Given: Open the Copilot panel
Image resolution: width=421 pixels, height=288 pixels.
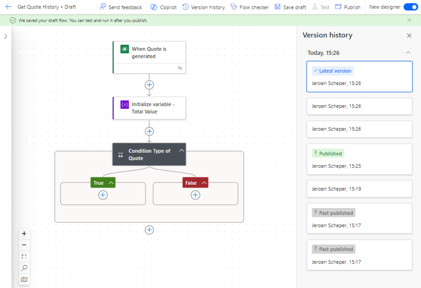Looking at the screenshot, I should 163,7.
